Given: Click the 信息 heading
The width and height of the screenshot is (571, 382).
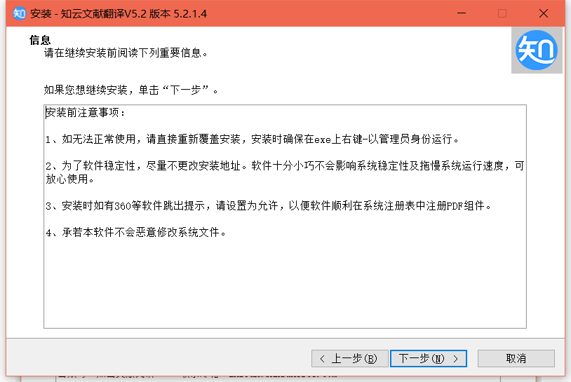Looking at the screenshot, I should coord(40,40).
